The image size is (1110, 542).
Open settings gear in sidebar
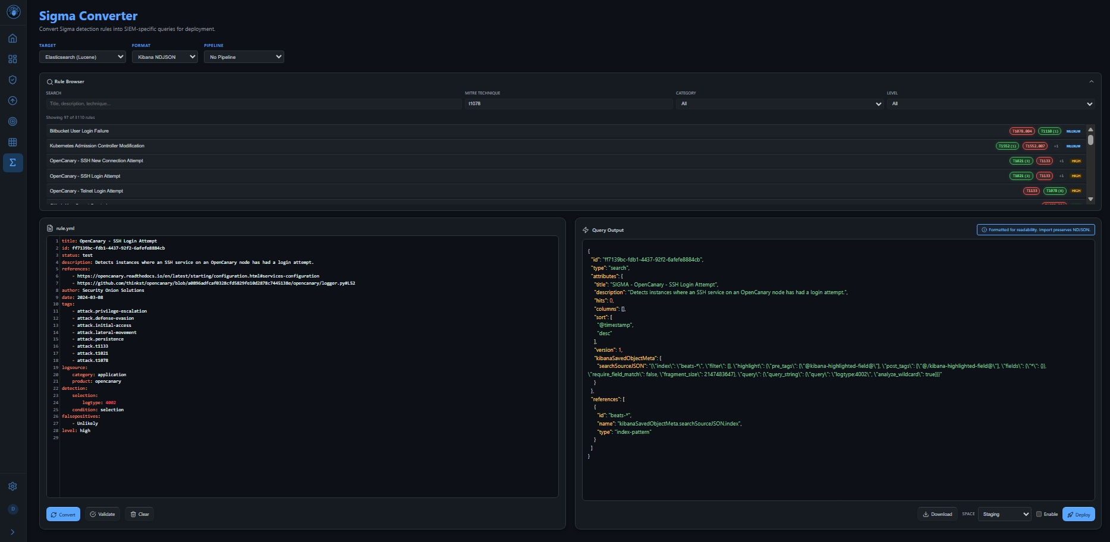[12, 487]
